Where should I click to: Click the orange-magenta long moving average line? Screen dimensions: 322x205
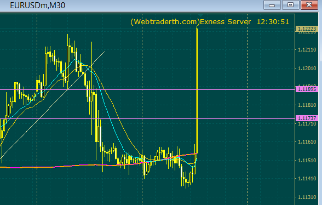pos(61,166)
